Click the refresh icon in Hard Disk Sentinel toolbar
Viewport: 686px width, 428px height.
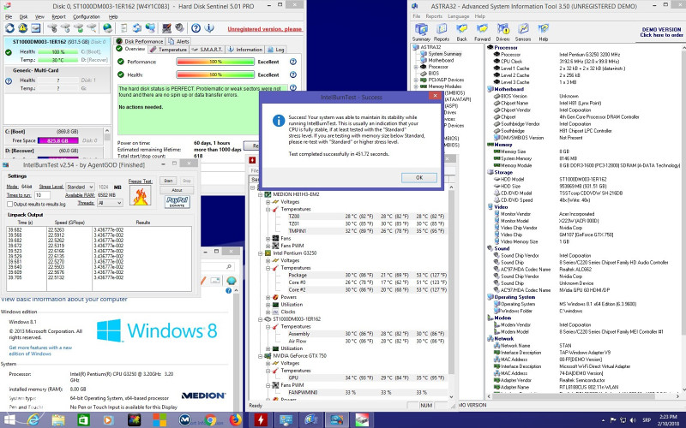[9, 28]
